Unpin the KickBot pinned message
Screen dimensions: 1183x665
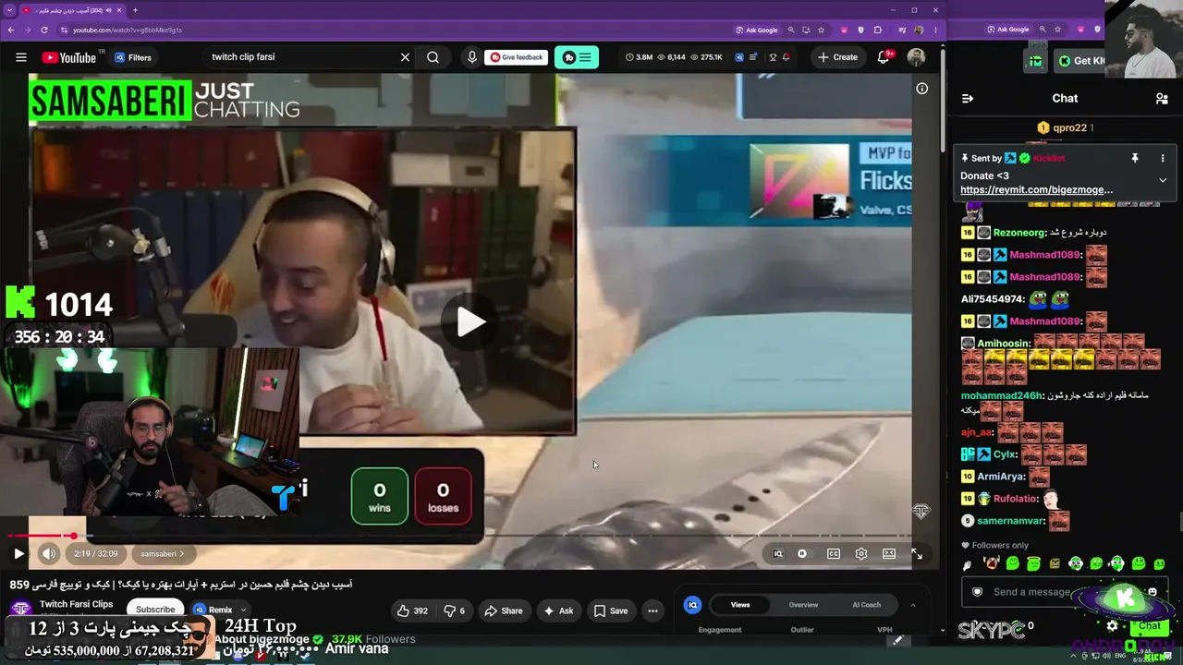1135,158
